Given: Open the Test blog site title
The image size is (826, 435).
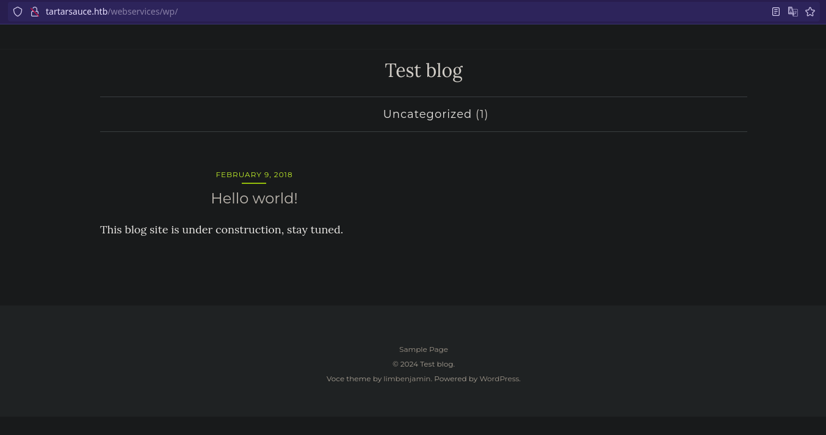Looking at the screenshot, I should (x=423, y=71).
